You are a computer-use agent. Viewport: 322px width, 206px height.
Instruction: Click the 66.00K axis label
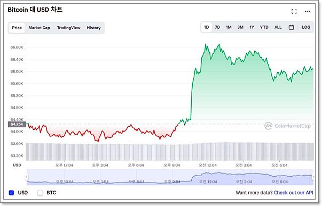tap(17, 71)
